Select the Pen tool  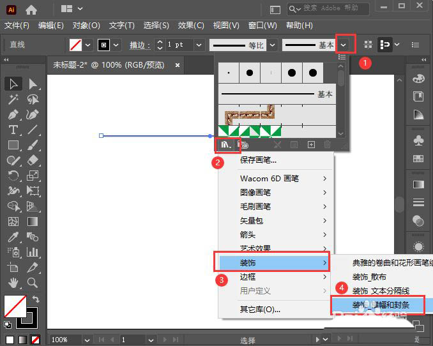tap(13, 114)
